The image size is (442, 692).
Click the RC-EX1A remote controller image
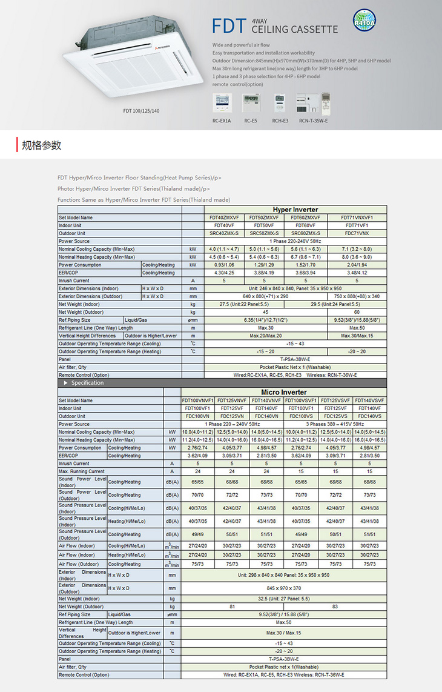click(x=222, y=103)
